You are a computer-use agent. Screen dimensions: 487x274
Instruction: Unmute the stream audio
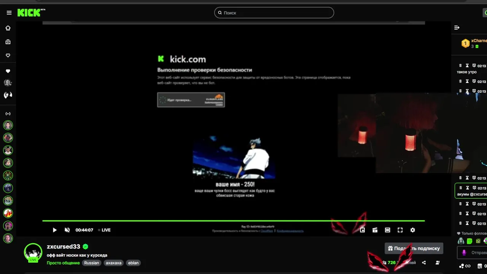tap(67, 230)
